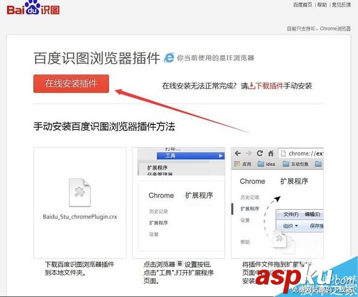Image resolution: width=358 pixels, height=297 pixels.
Task: Click the browser reload icon
Action: 260,153
